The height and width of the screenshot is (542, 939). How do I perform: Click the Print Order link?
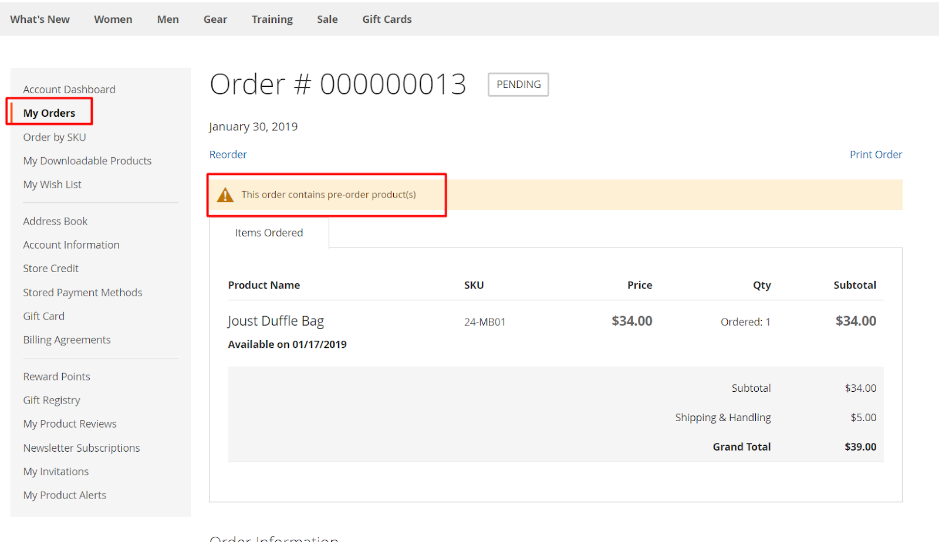[876, 154]
